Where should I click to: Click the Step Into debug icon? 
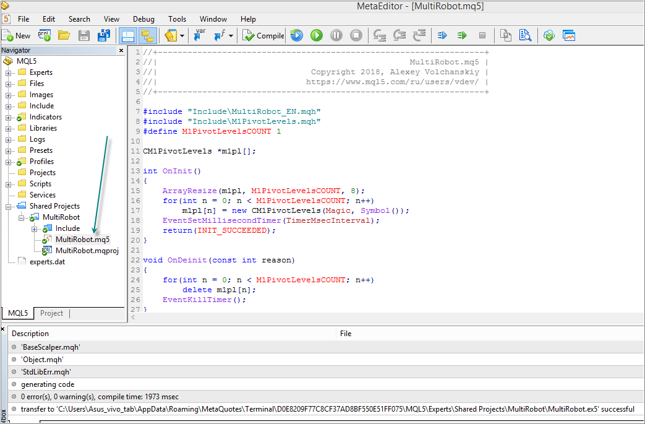click(379, 36)
